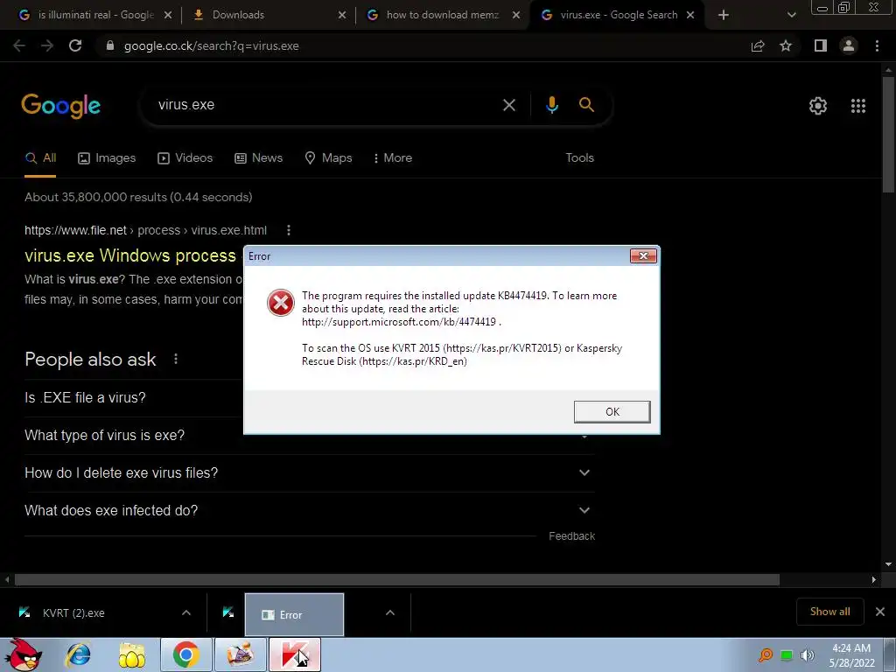This screenshot has height=672, width=896.
Task: Select the News search tab
Action: pyautogui.click(x=258, y=157)
